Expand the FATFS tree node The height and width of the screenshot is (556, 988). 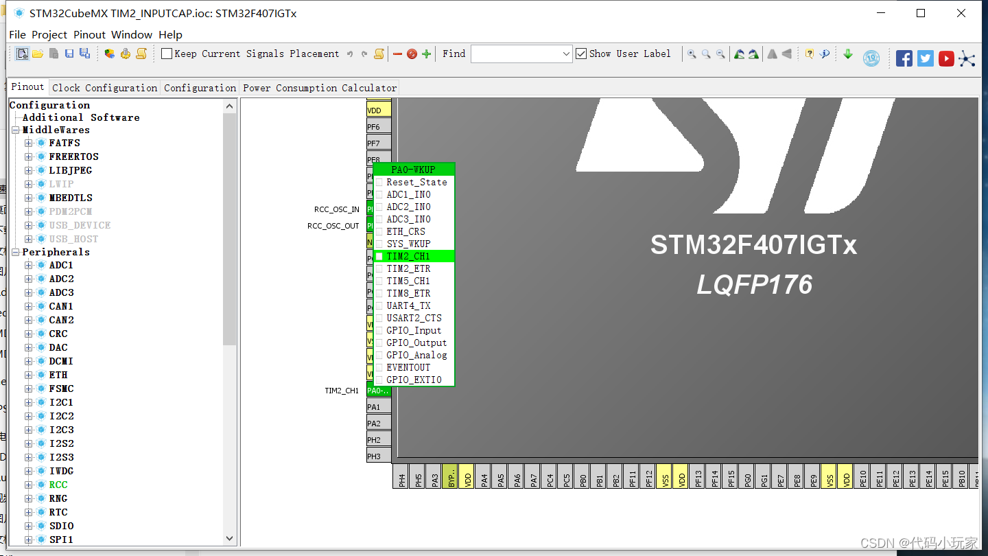(x=29, y=143)
